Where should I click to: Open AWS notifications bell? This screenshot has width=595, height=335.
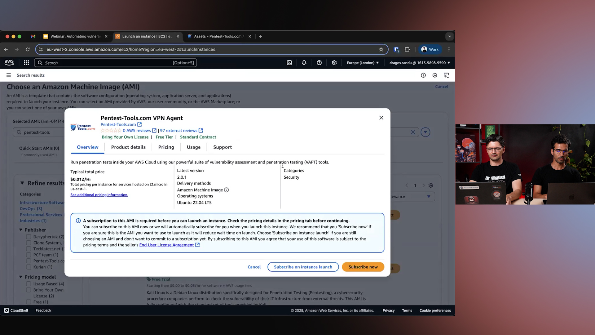point(304,62)
